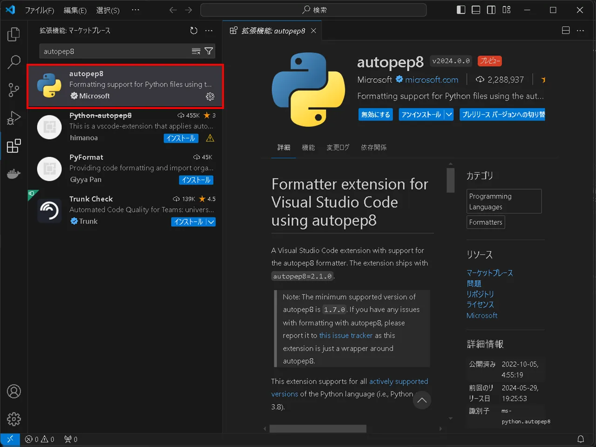The width and height of the screenshot is (596, 447).
Task: Open remote window indicator in status bar
Action: coord(10,439)
